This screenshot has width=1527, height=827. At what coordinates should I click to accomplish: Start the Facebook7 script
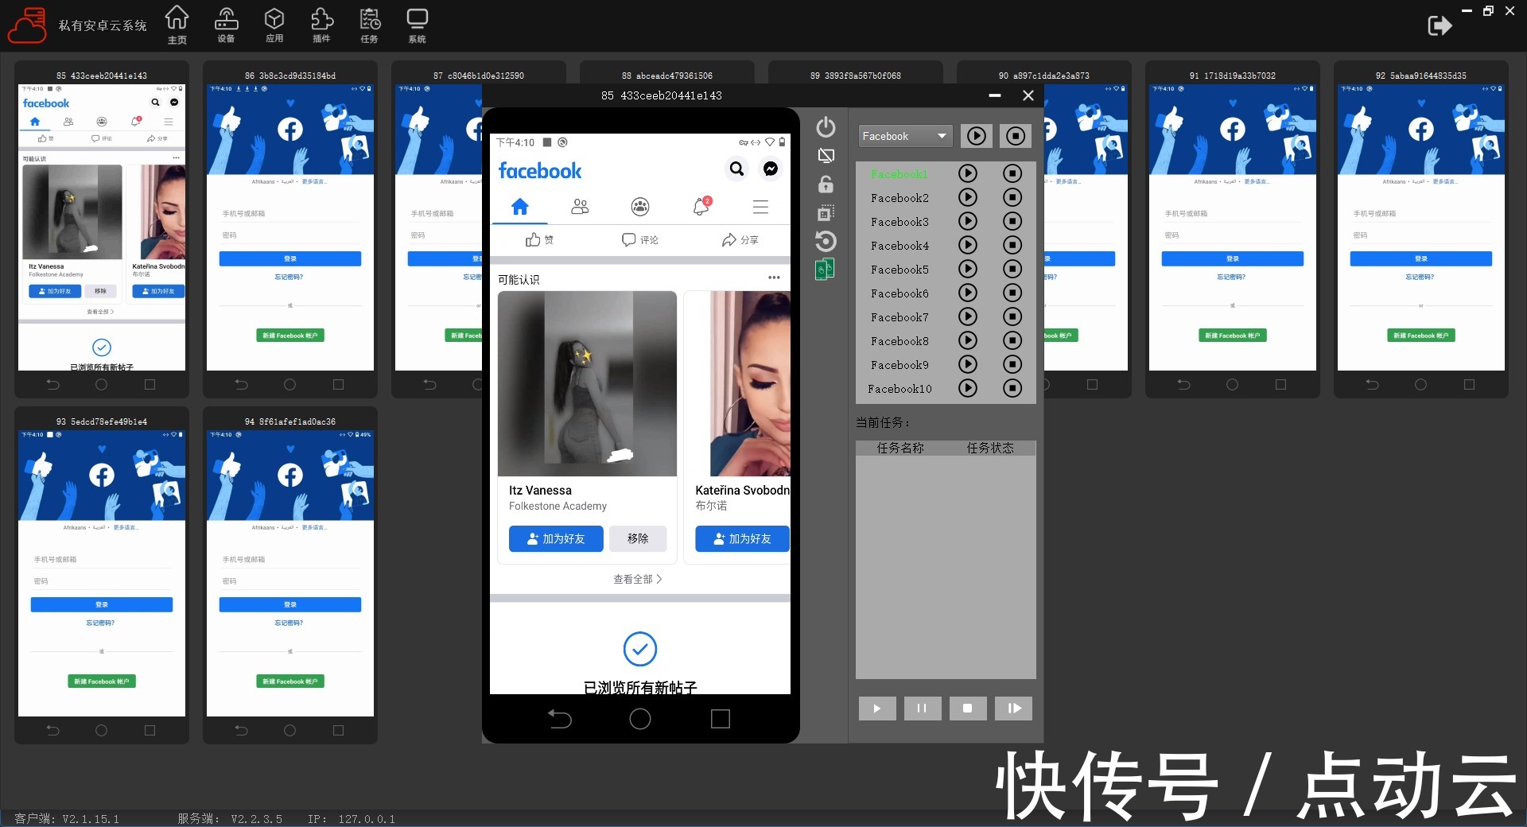pyautogui.click(x=967, y=316)
